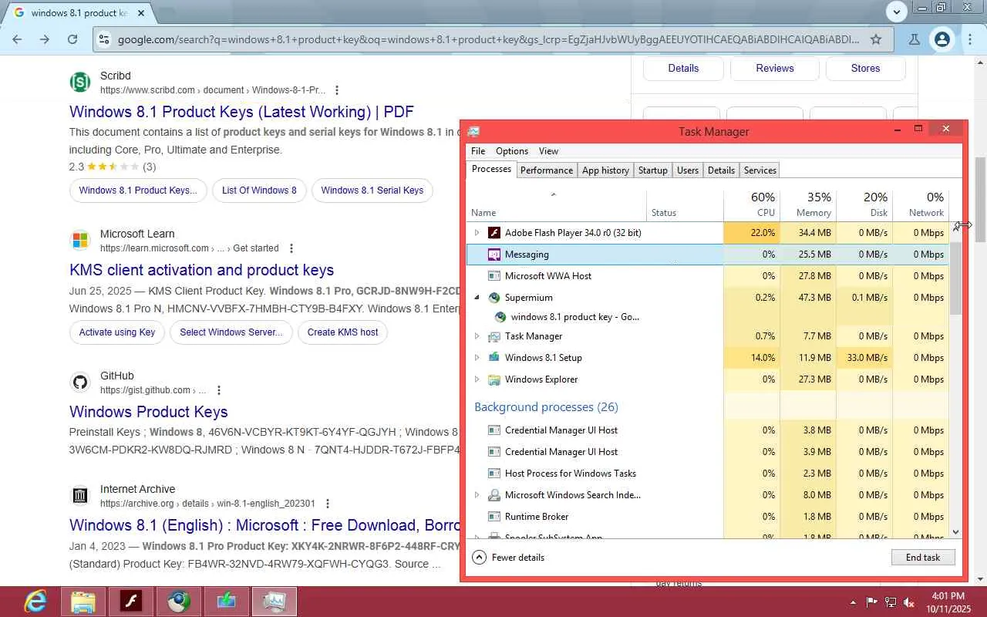Screen dimensions: 987x617
Task: Switch to the Performance tab
Action: (x=547, y=170)
